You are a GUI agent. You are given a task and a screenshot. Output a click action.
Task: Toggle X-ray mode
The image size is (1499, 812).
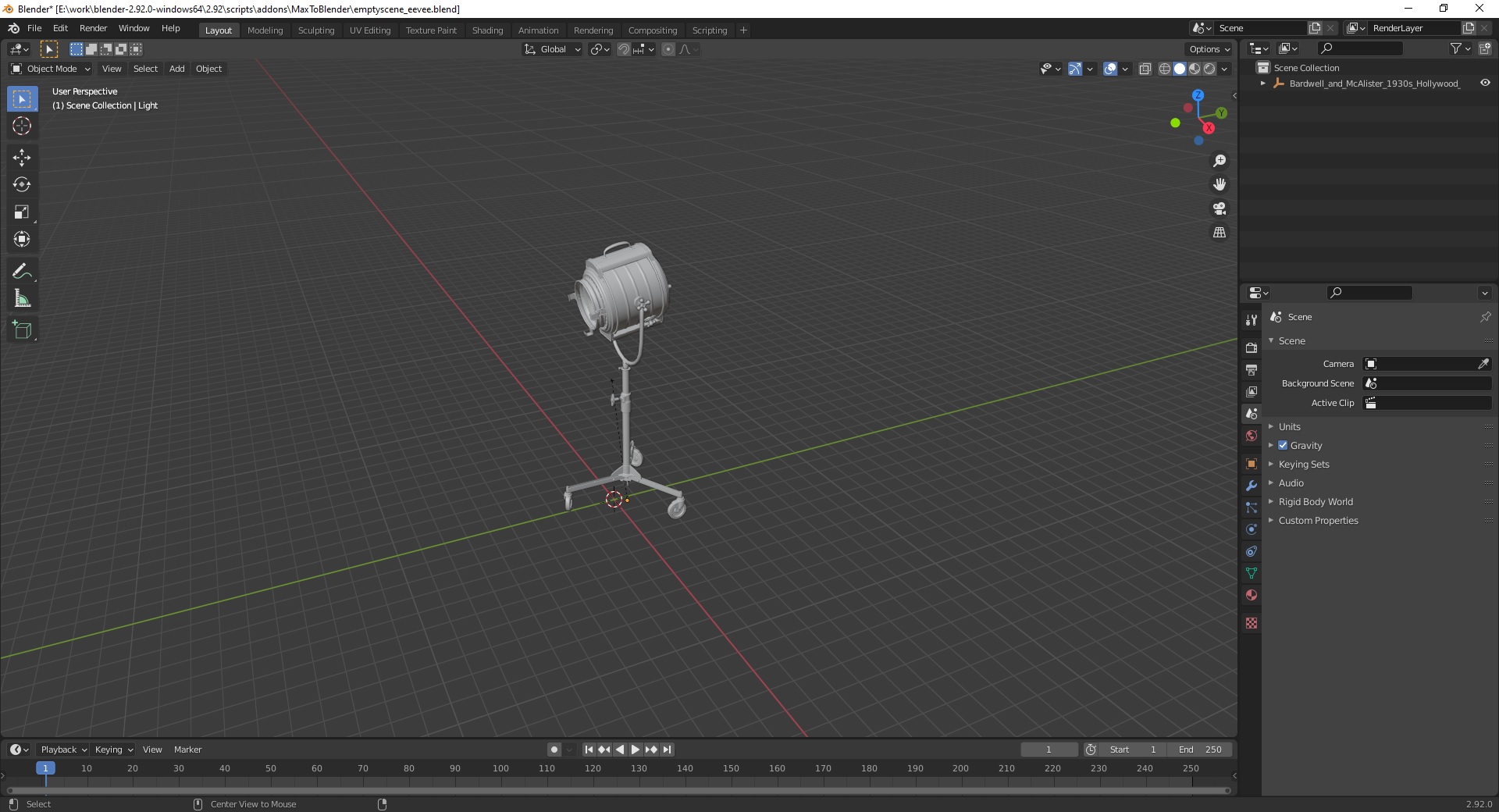pyautogui.click(x=1145, y=69)
